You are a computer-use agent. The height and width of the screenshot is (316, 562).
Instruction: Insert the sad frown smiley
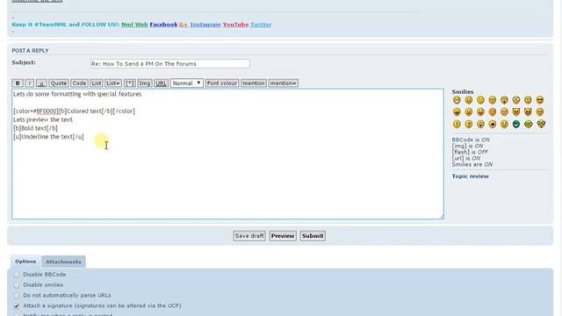pos(493,100)
